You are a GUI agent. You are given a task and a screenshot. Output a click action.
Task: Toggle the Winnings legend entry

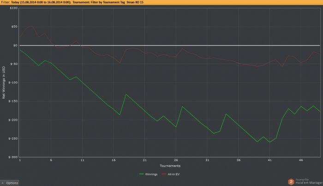point(151,174)
